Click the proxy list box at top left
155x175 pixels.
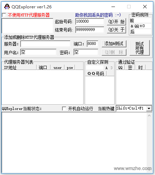pos(28,26)
